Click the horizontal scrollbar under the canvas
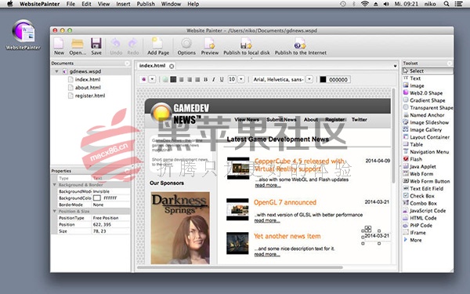Viewport: 470px width, 294px height. (x=240, y=267)
